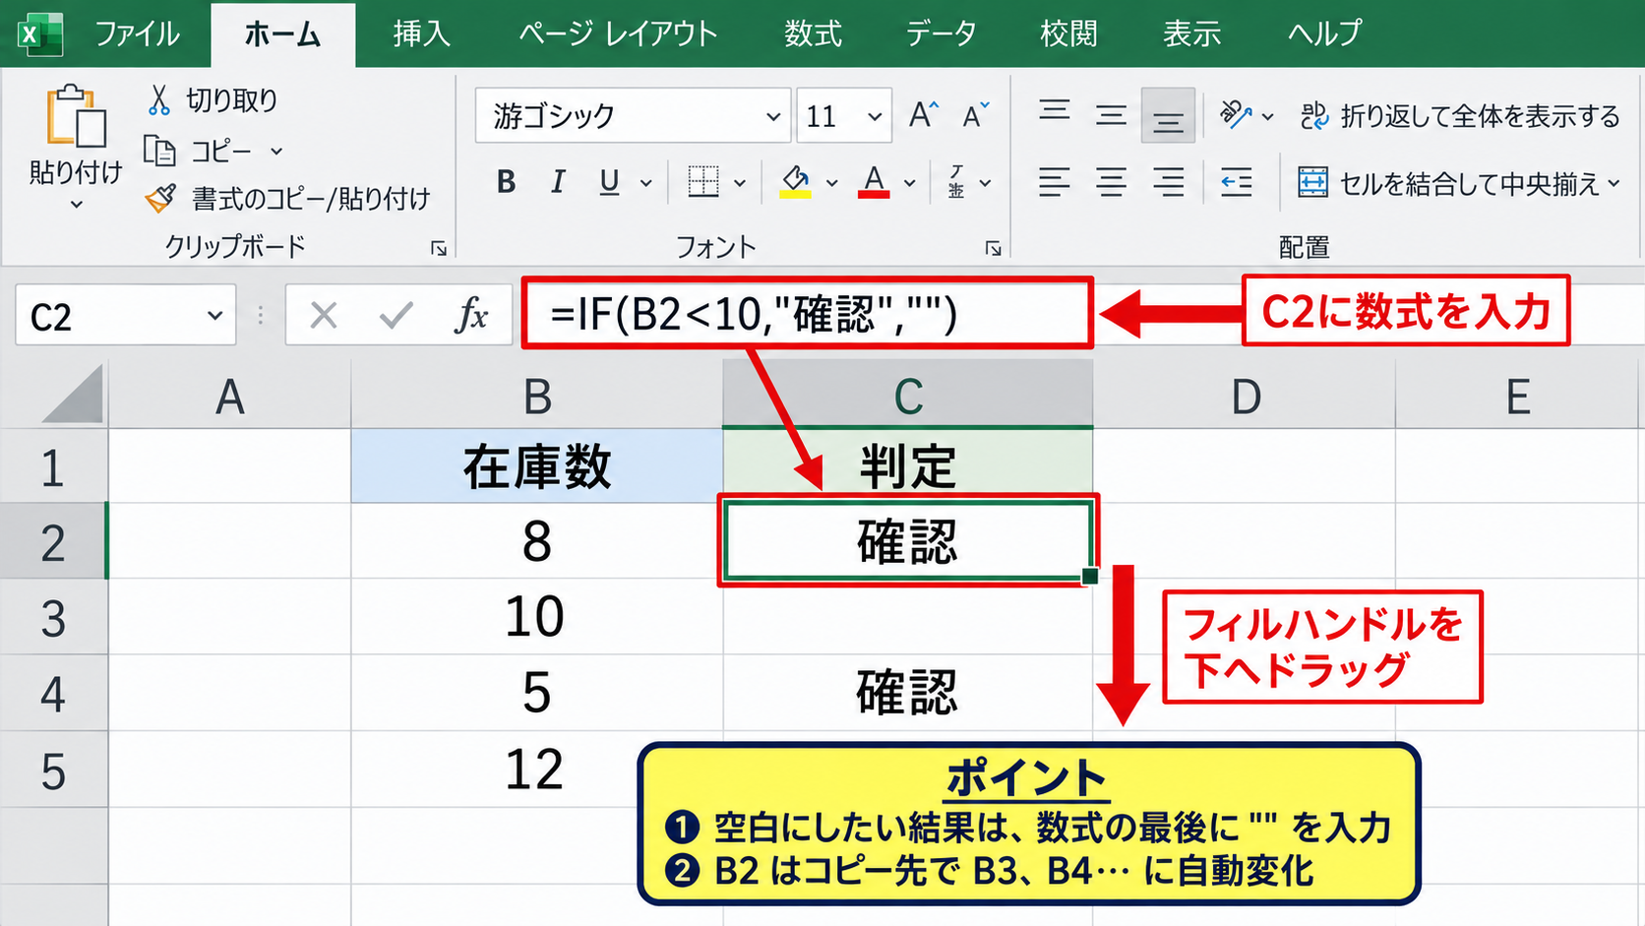Select column B header
The height and width of the screenshot is (926, 1645).
coord(537,396)
